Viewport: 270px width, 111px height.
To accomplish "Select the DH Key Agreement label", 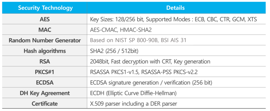I will pos(45,93).
